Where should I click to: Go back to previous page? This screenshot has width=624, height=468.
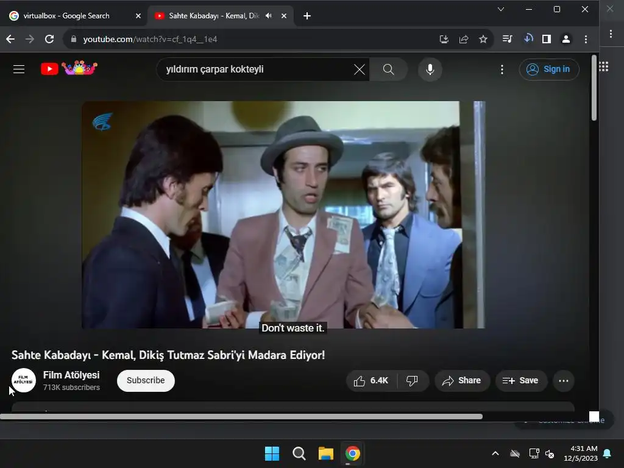[10, 39]
